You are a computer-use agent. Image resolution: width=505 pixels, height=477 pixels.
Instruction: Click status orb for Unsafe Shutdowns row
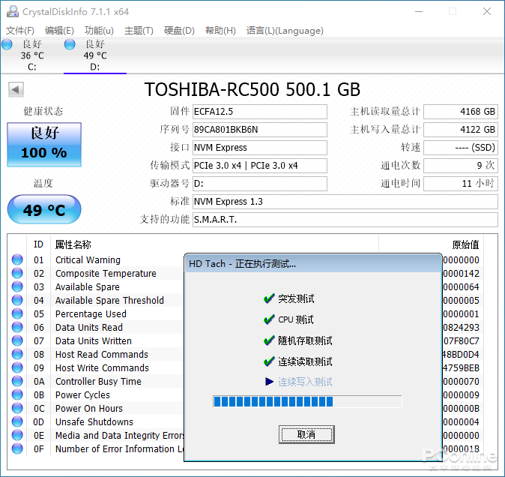tap(17, 422)
